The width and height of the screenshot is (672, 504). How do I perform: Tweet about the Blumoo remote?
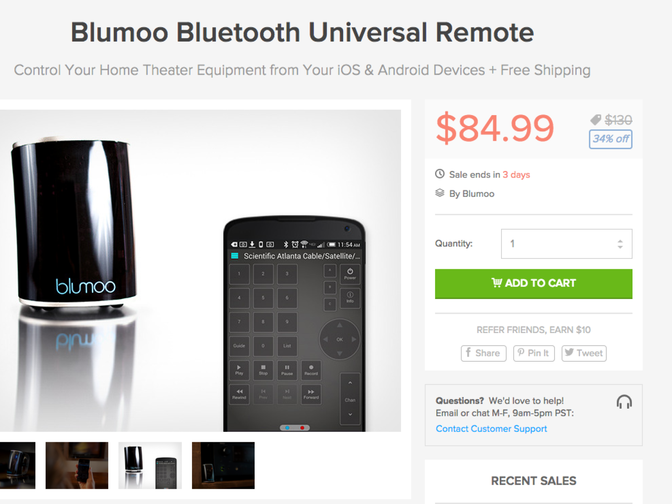[584, 353]
